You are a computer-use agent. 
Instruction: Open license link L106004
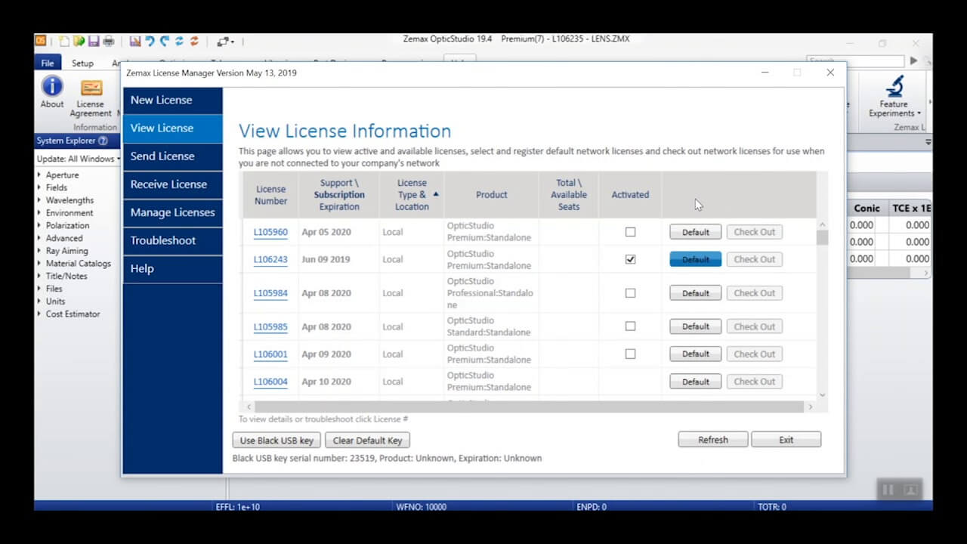pos(270,382)
